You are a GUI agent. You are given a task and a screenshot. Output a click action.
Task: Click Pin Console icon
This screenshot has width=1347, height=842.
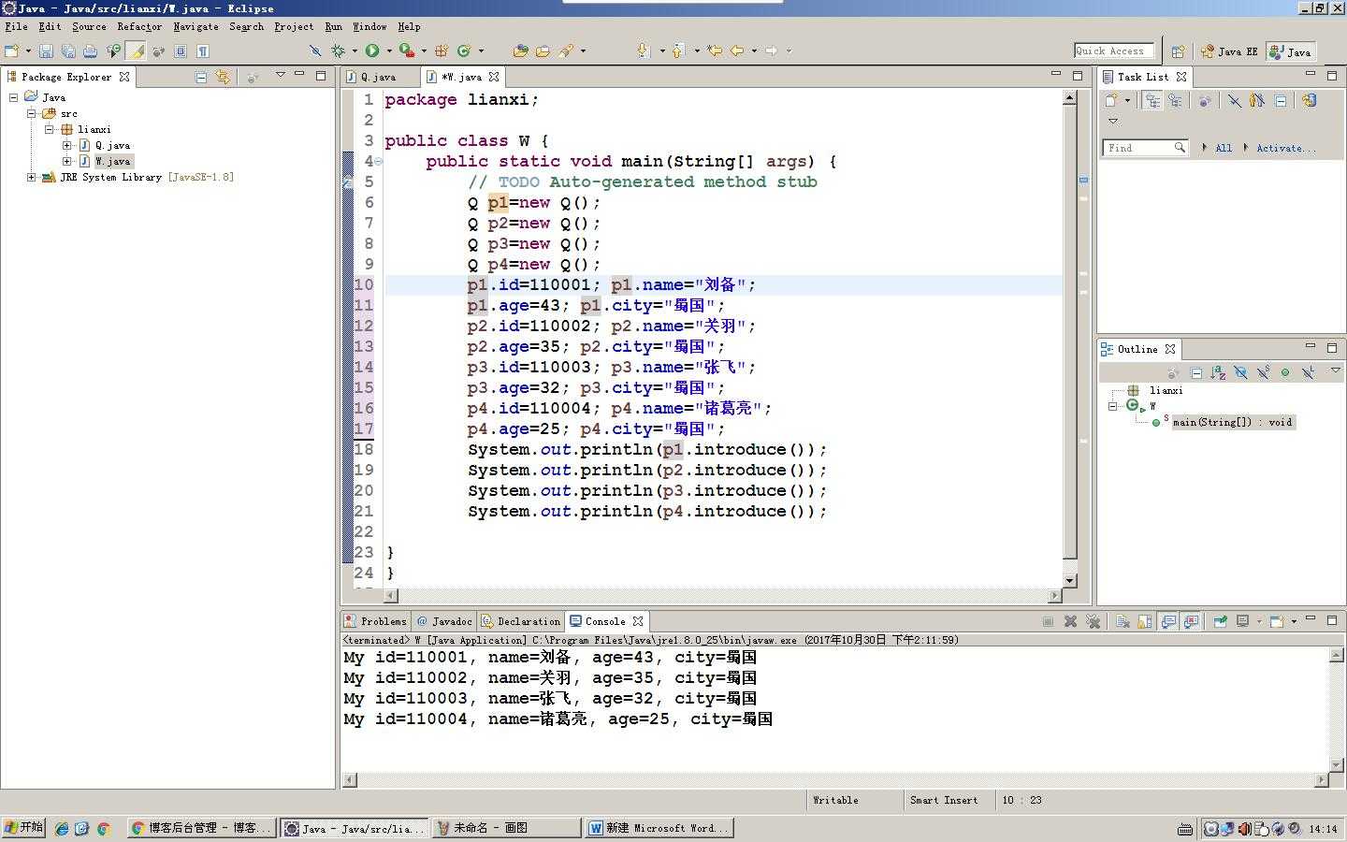(1220, 621)
